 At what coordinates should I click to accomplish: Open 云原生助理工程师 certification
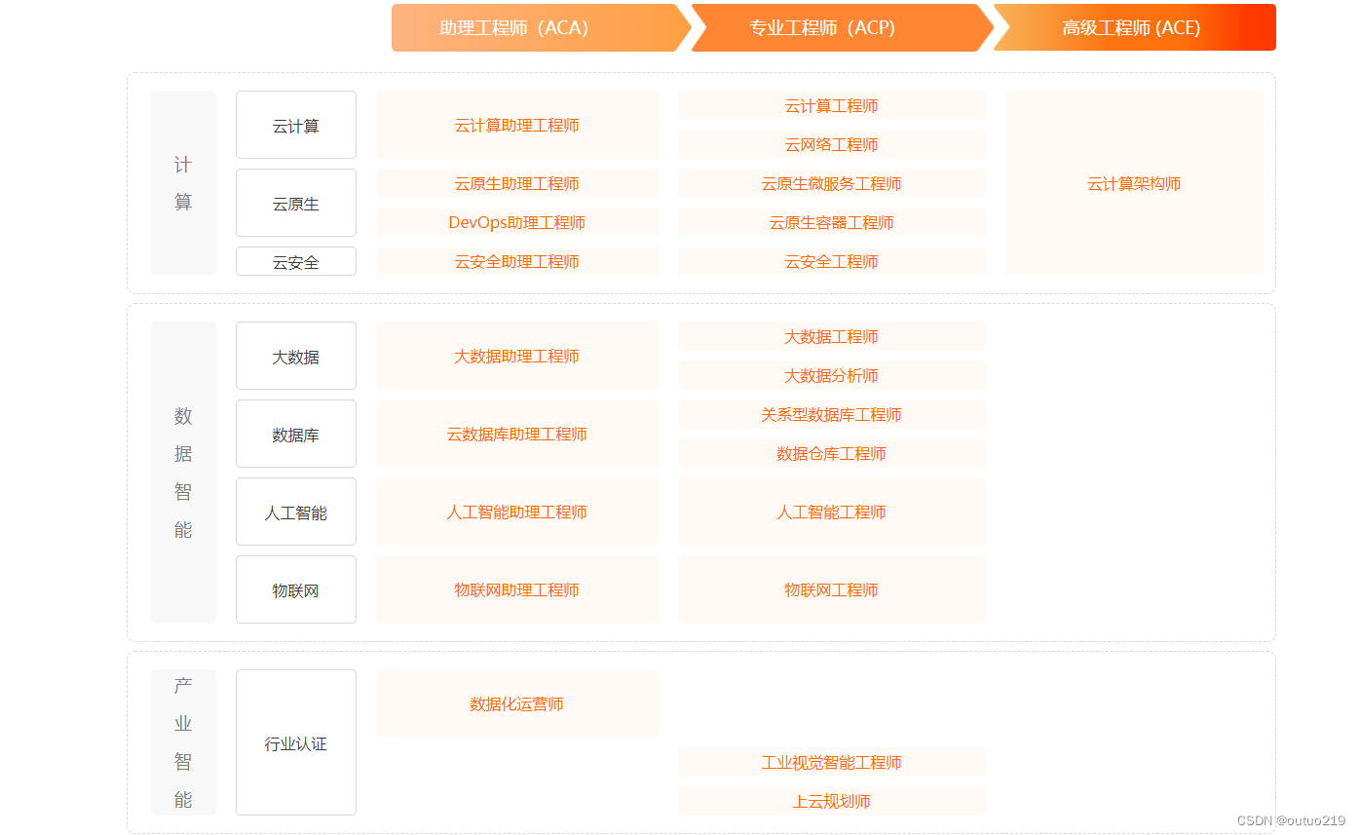pos(517,183)
